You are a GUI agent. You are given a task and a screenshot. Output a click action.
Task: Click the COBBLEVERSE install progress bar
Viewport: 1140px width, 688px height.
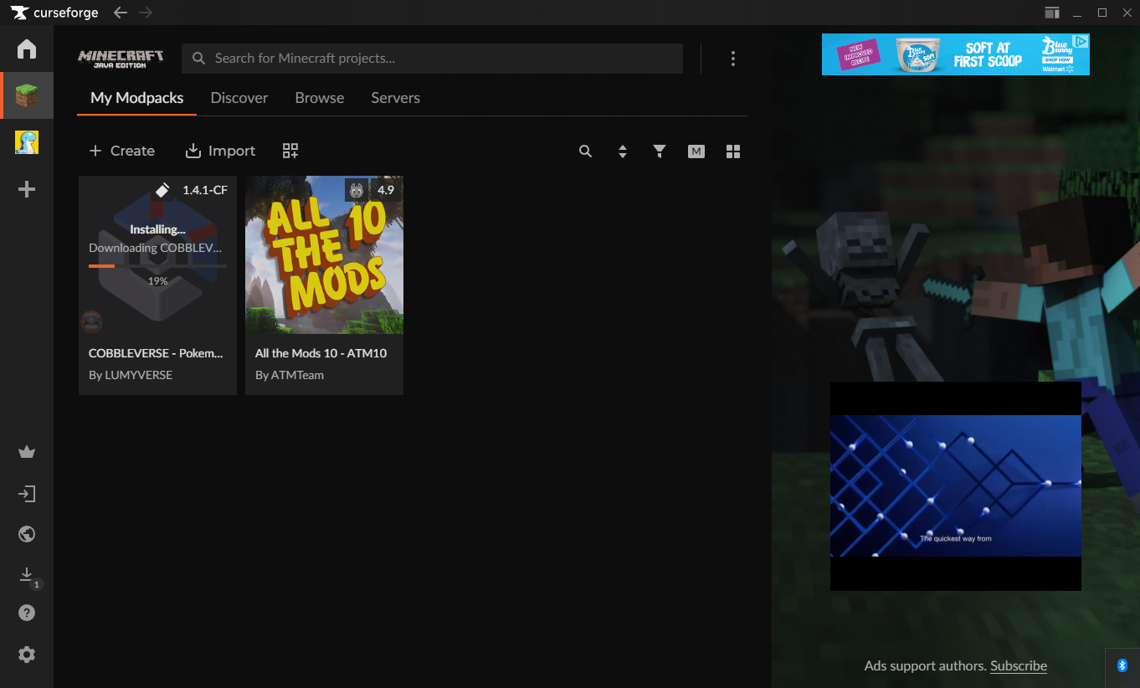point(157,266)
